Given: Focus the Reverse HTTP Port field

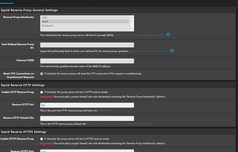Looking at the screenshot, I should tap(87, 105).
